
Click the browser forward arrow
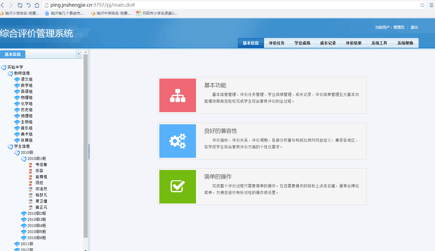pyautogui.click(x=11, y=5)
